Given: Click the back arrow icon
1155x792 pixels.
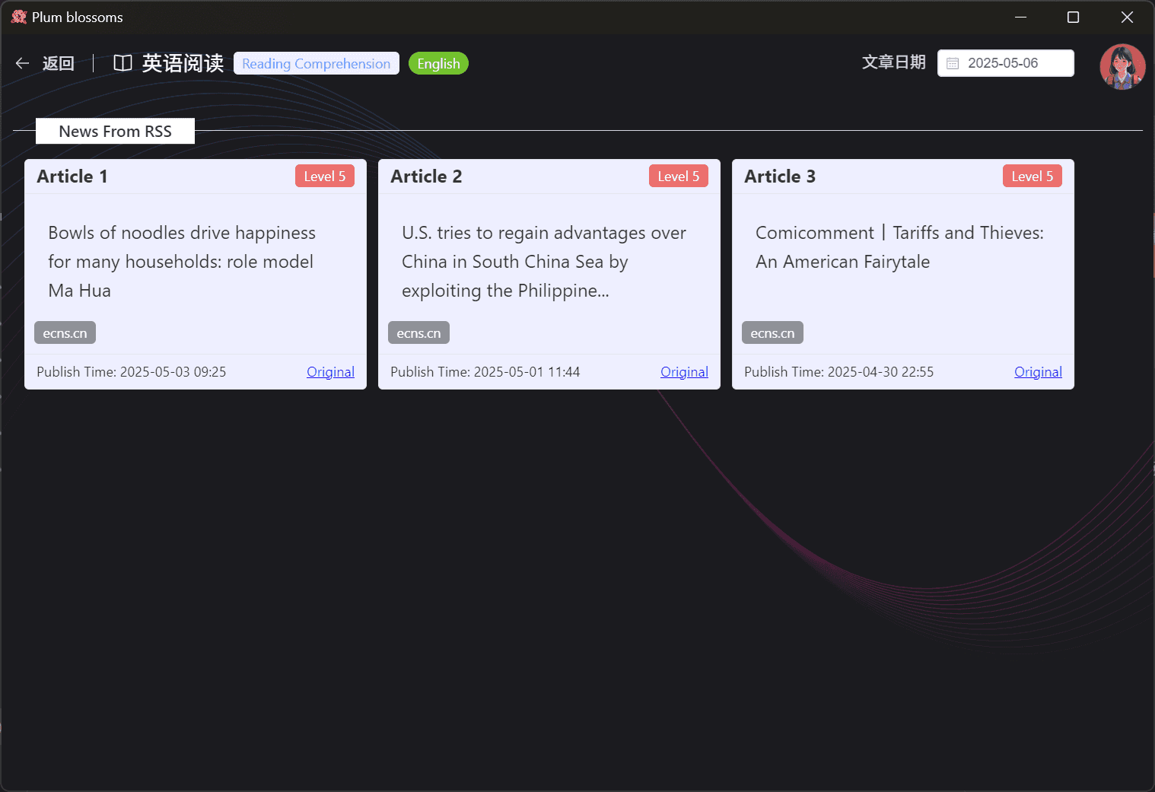Looking at the screenshot, I should coord(22,63).
